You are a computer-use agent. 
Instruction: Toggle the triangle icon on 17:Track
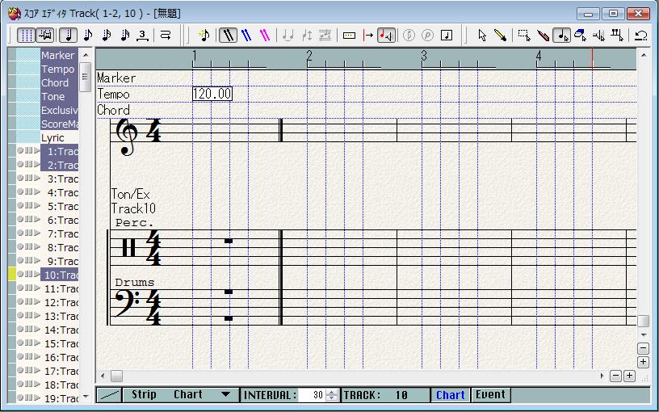[x=37, y=370]
